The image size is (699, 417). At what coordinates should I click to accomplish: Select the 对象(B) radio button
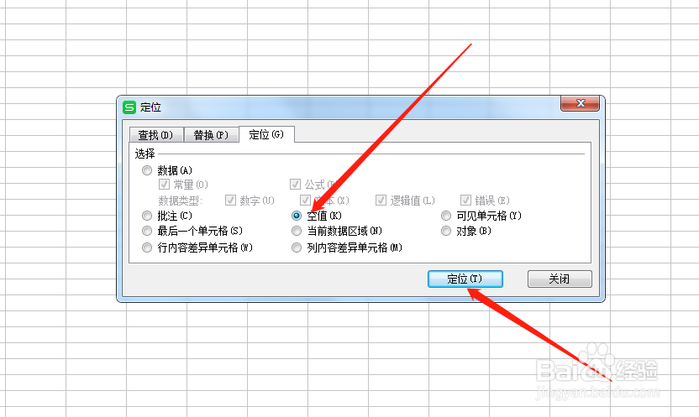446,231
